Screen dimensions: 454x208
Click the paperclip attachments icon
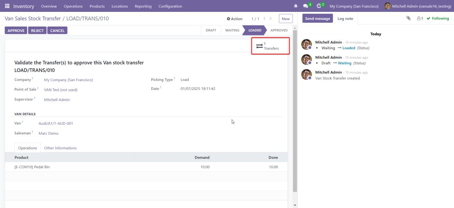click(x=408, y=19)
